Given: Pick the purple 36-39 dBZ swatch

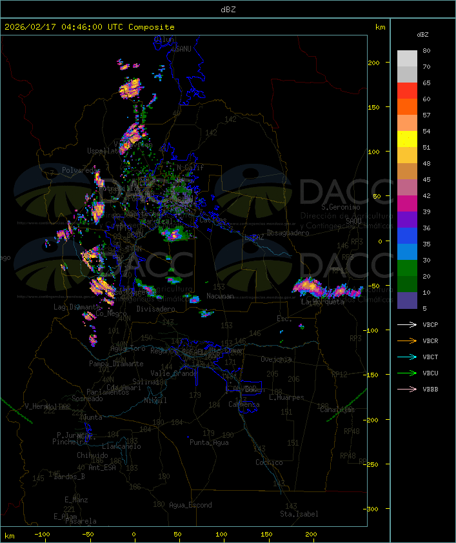Looking at the screenshot, I should pos(407,219).
